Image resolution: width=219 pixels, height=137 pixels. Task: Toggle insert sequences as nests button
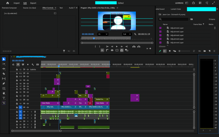13,64
